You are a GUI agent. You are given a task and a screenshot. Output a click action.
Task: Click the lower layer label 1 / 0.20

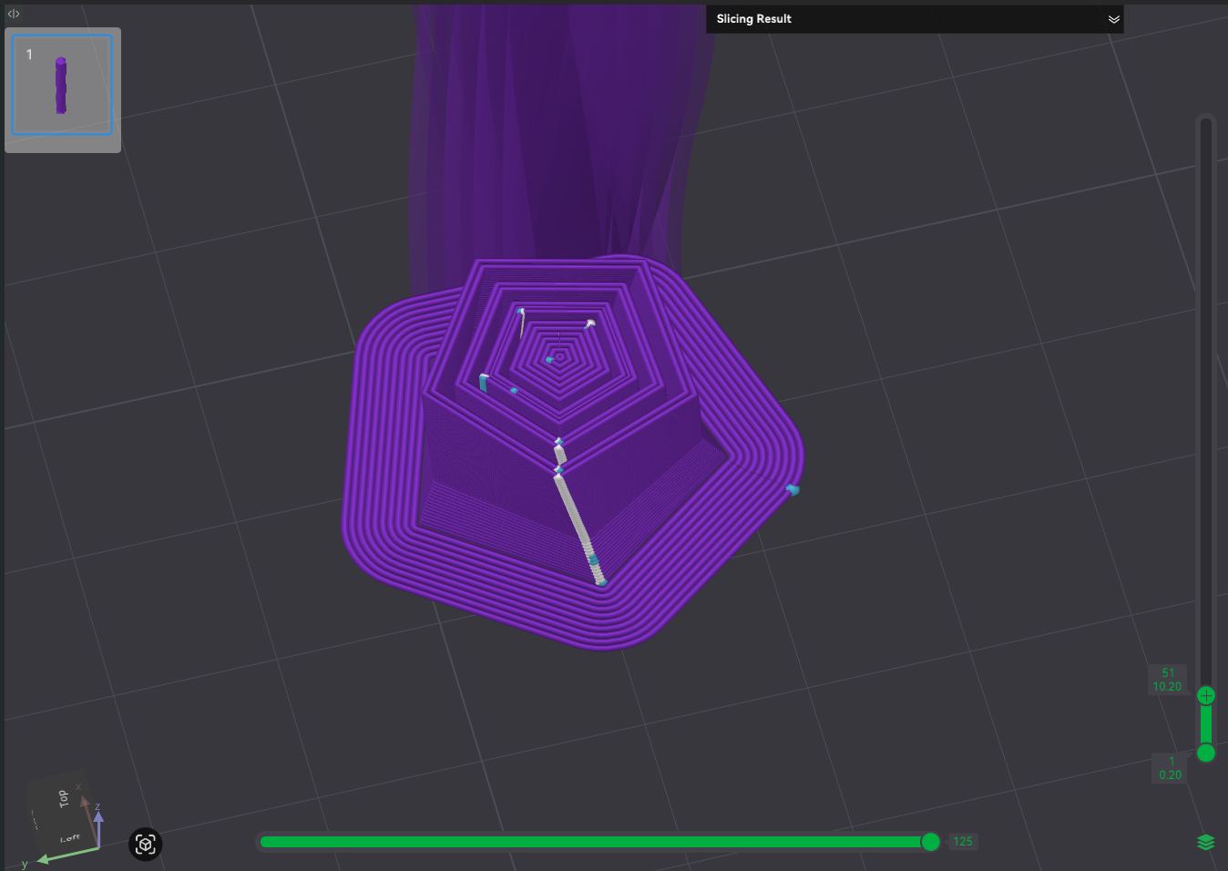click(x=1170, y=768)
